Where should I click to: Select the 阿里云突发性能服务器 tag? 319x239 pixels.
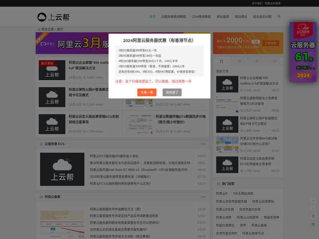pyautogui.click(x=231, y=201)
